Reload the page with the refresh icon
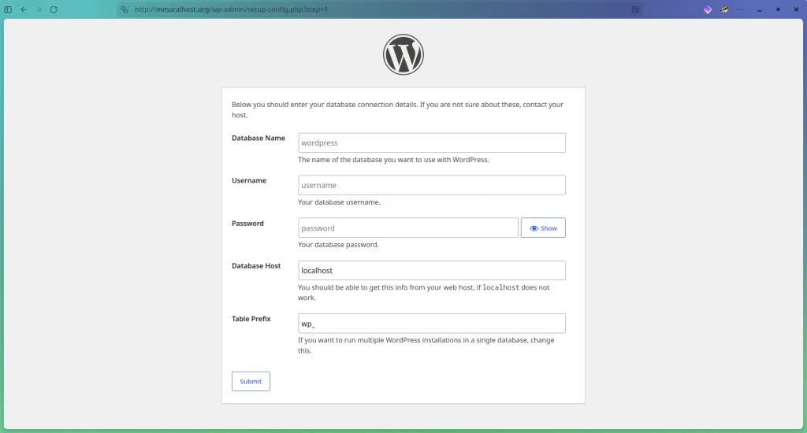 tap(54, 9)
